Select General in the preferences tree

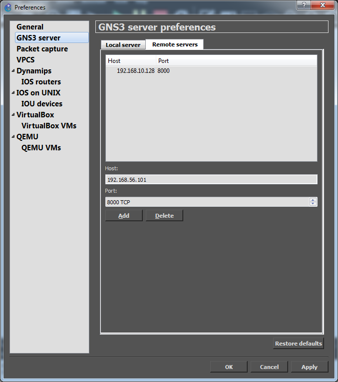click(30, 27)
